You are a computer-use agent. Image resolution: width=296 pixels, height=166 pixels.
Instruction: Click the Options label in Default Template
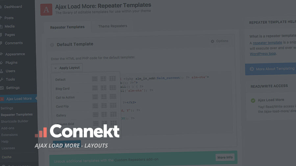(222, 41)
